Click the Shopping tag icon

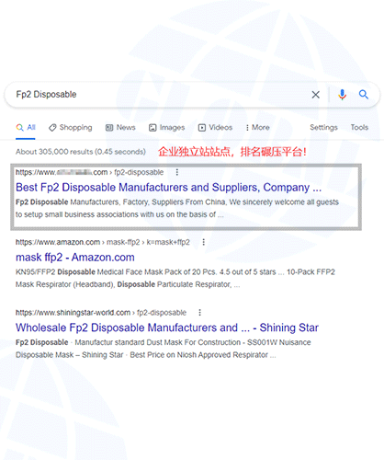click(52, 128)
